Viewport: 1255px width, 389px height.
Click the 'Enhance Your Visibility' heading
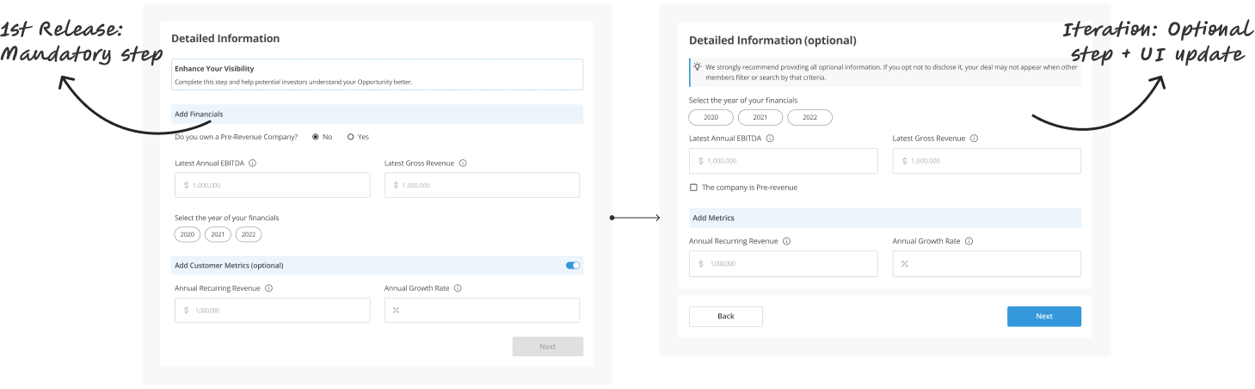[214, 68]
